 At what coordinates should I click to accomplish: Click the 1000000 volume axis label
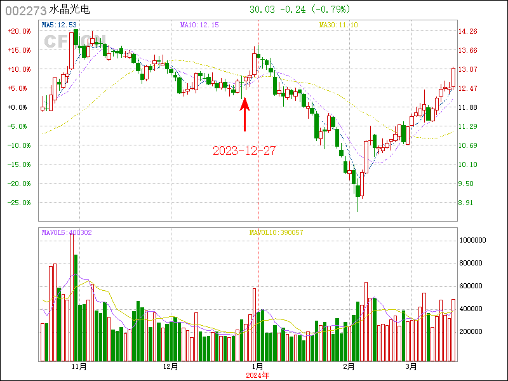(472, 240)
